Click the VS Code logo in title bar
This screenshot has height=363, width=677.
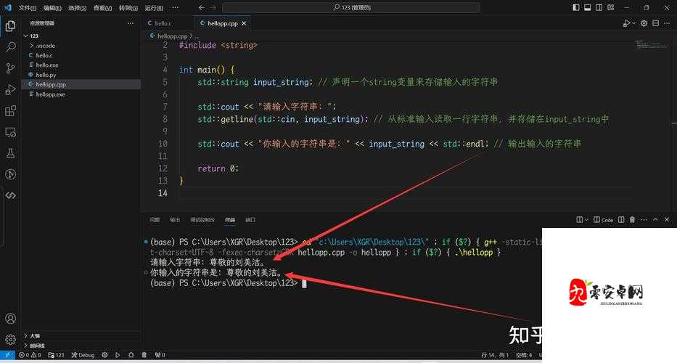8,7
